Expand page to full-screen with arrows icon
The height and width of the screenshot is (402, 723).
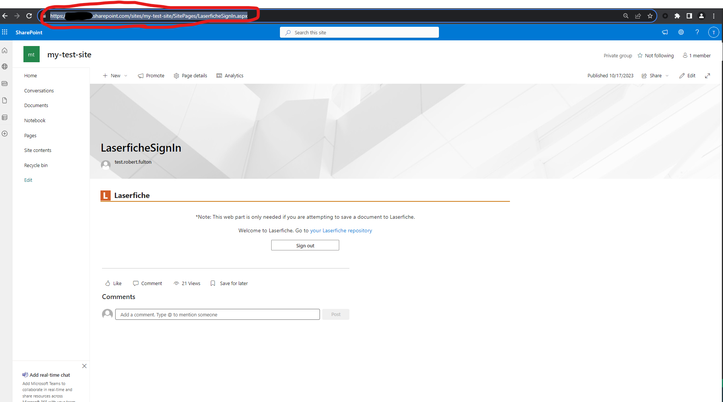coord(707,76)
